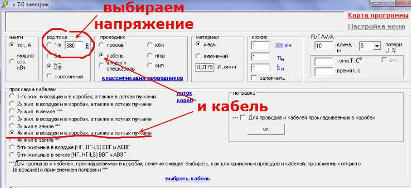
Task: Select 'медь' material radio button
Action: coord(198,44)
